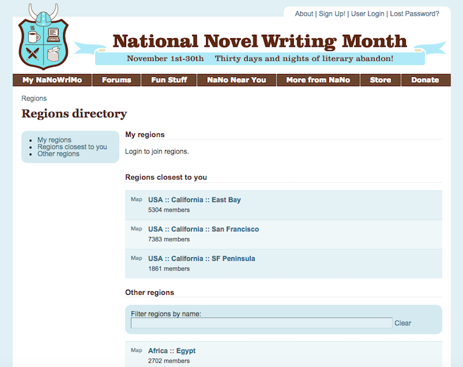Click the Clear filter link

click(x=403, y=323)
